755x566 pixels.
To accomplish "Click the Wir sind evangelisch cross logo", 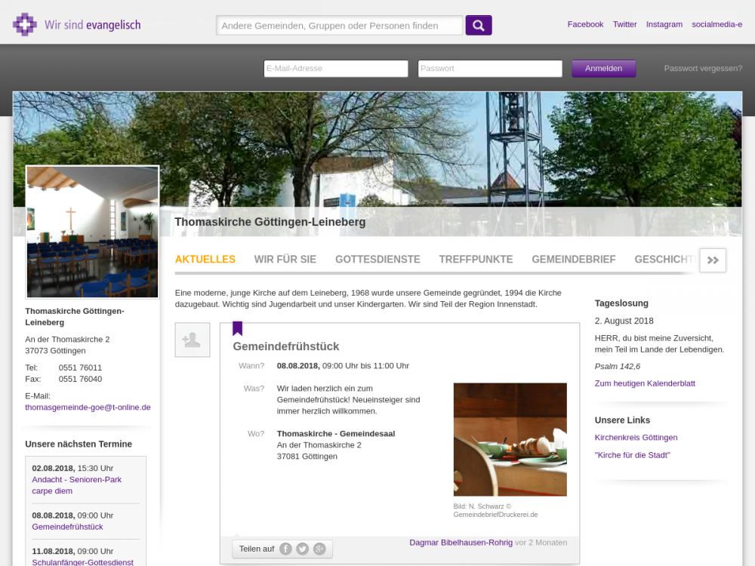I will (x=25, y=25).
